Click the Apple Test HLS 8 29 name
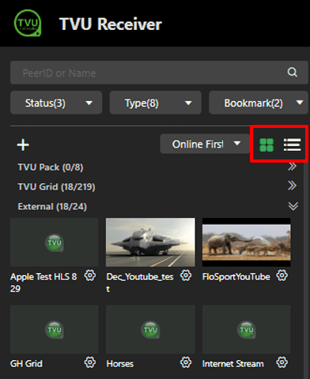Image resolution: width=310 pixels, height=379 pixels. coord(43,283)
